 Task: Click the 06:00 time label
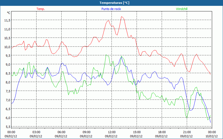coord(61,132)
